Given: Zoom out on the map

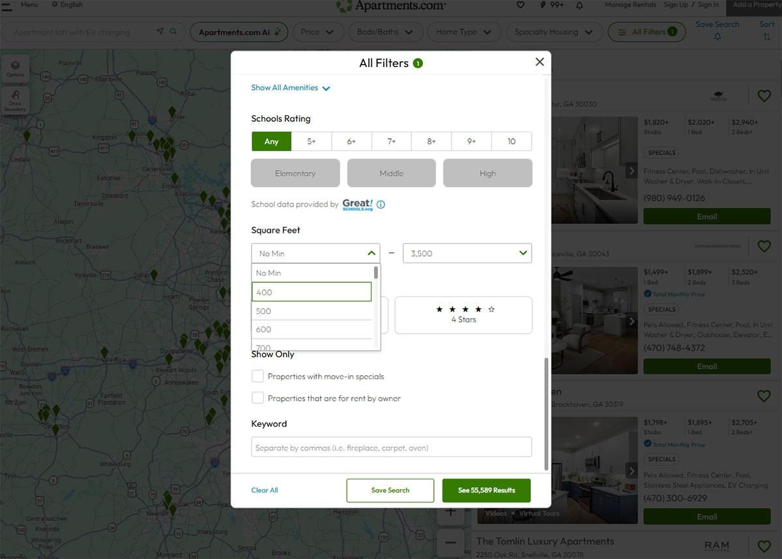Looking at the screenshot, I should (x=450, y=541).
